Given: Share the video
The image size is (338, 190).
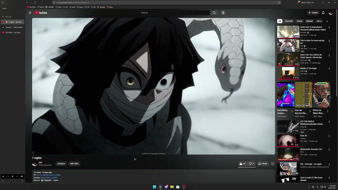Looking at the screenshot, I should pyautogui.click(x=263, y=164).
